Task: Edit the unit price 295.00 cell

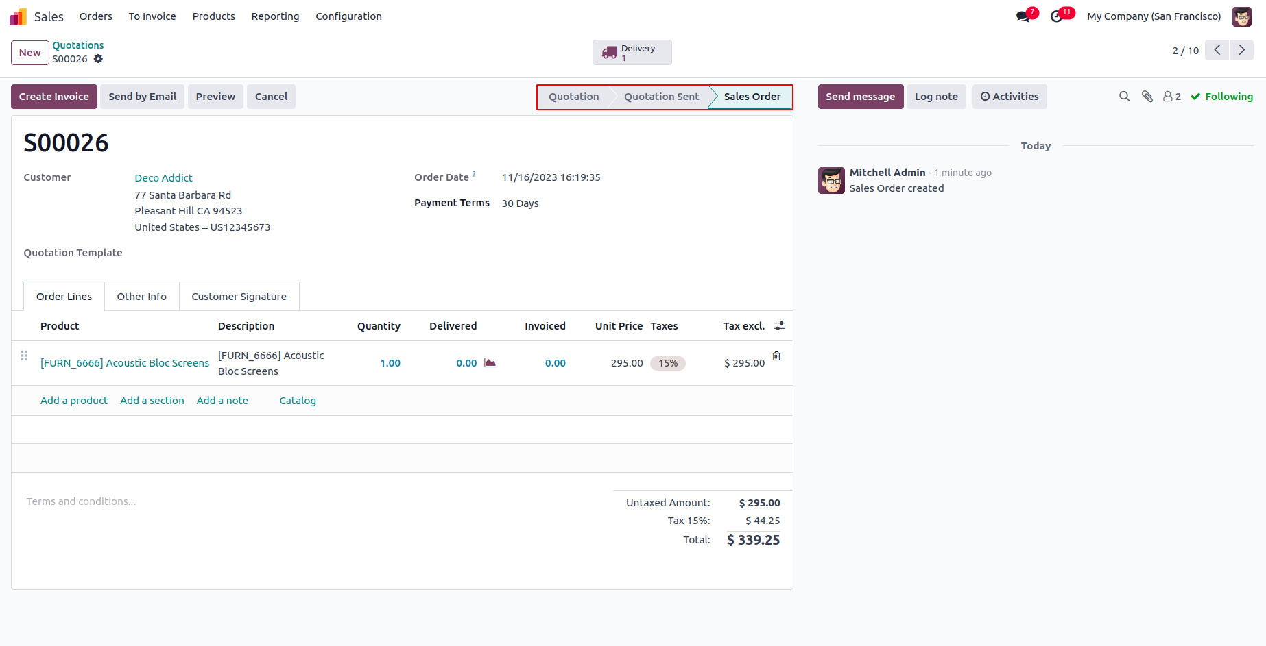Action: [x=627, y=363]
